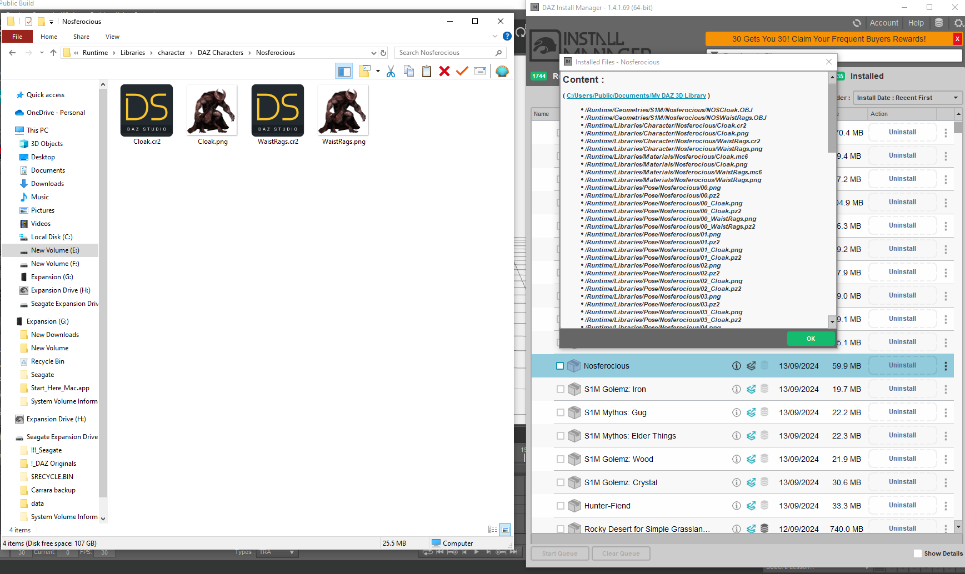The height and width of the screenshot is (574, 965).
Task: Expand the Explorer address bar history dropdown
Action: pyautogui.click(x=374, y=53)
